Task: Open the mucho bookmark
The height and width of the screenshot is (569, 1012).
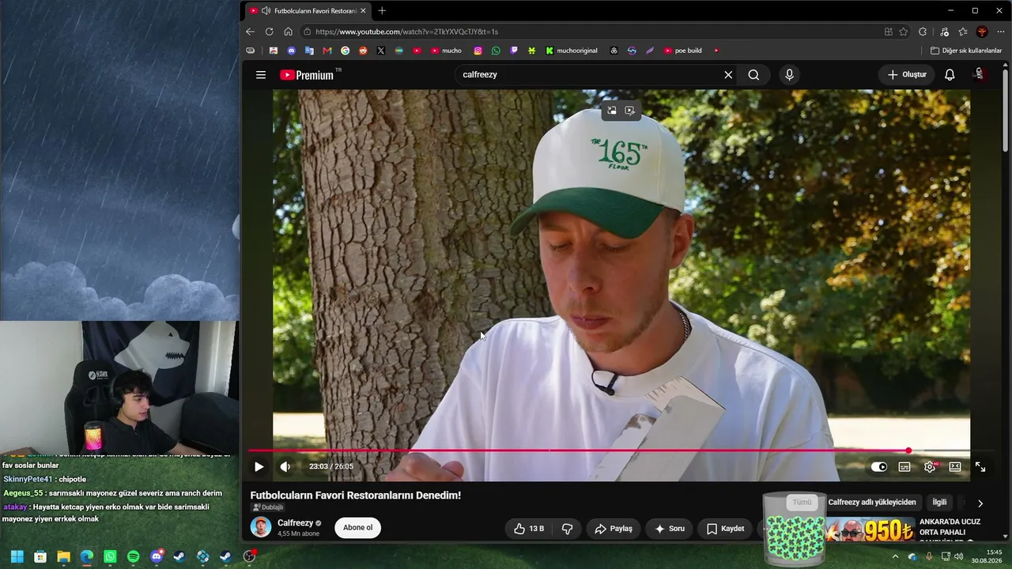Action: tap(447, 51)
